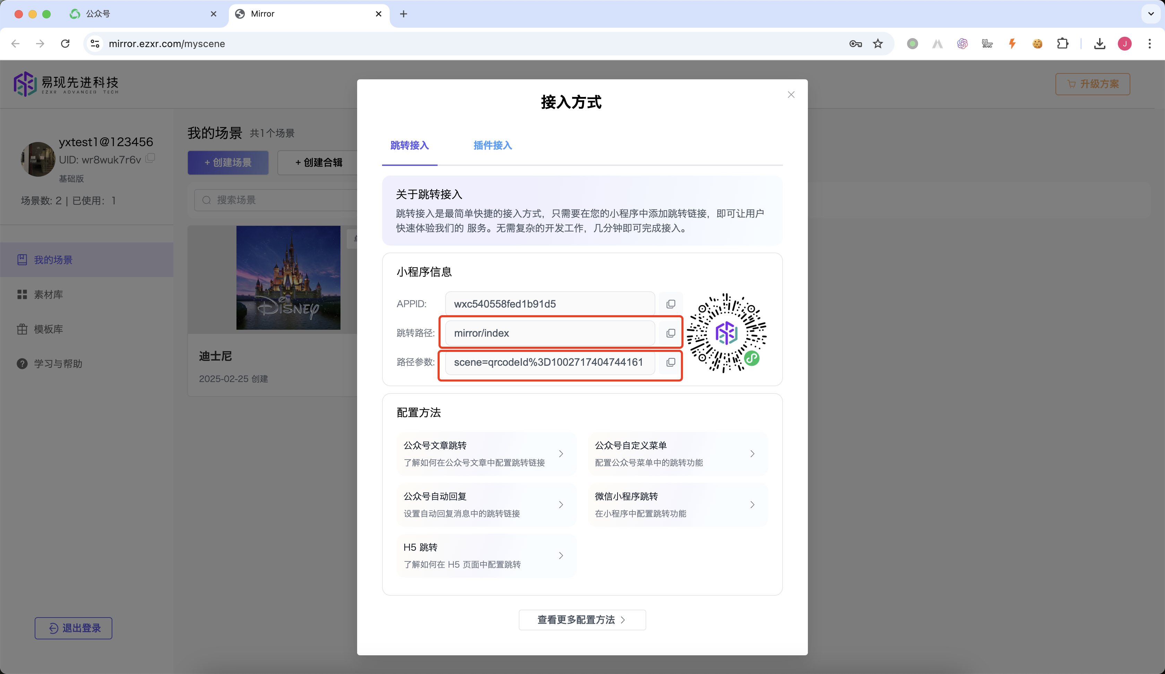Open the 迪士尼 scene thumbnail
1165x674 pixels.
click(288, 277)
